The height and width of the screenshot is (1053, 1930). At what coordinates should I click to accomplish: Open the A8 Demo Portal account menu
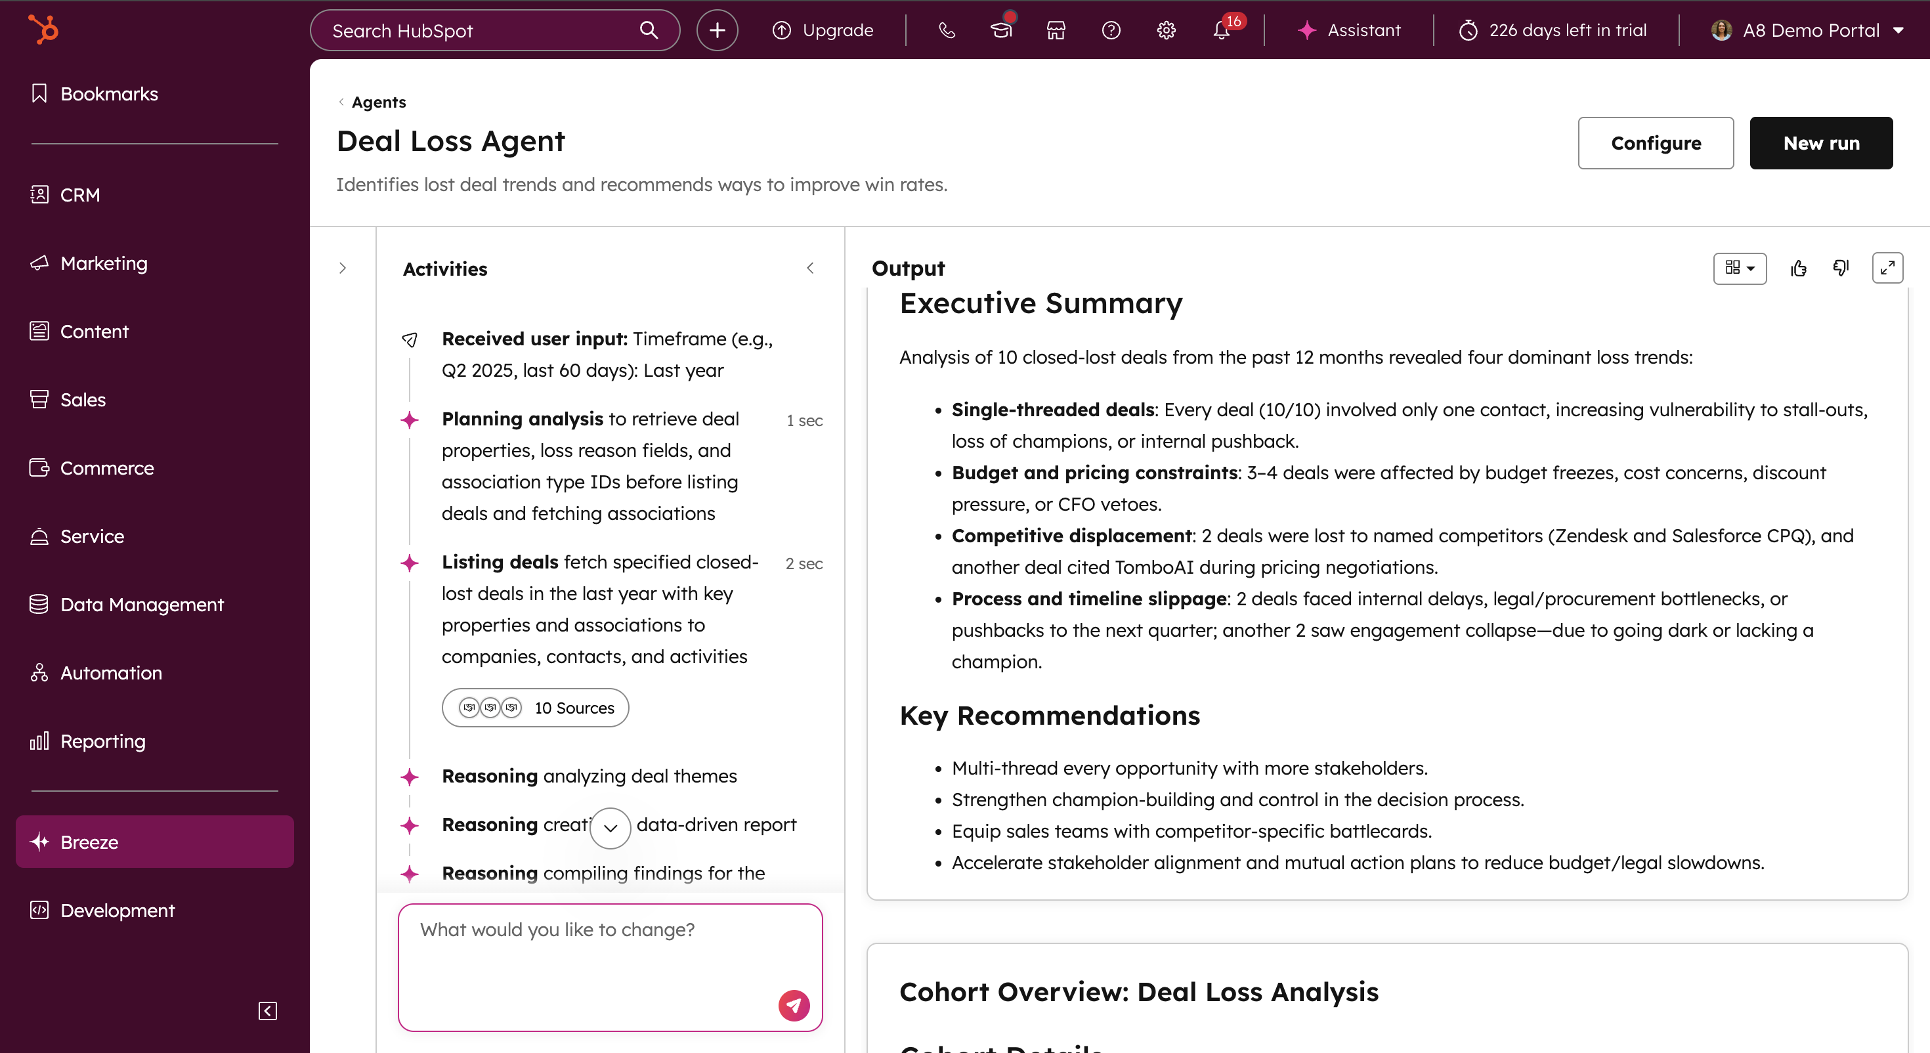[1807, 30]
